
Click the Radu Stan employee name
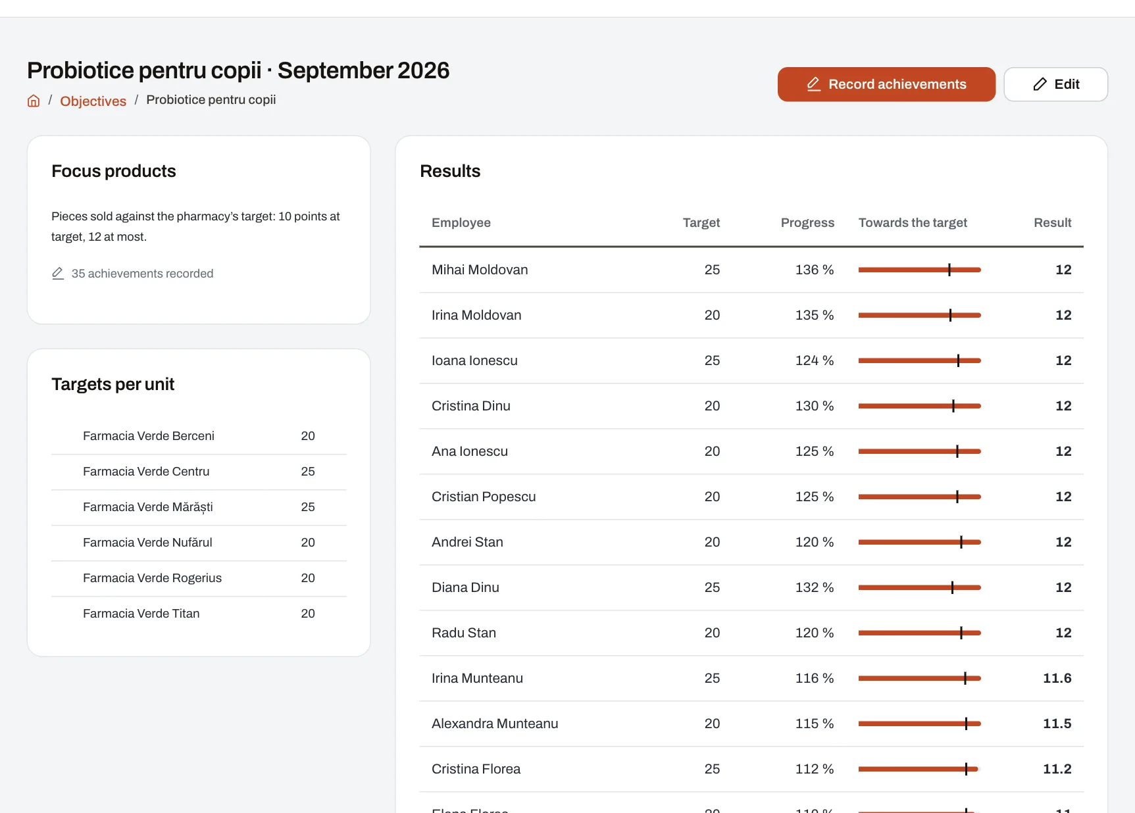464,633
